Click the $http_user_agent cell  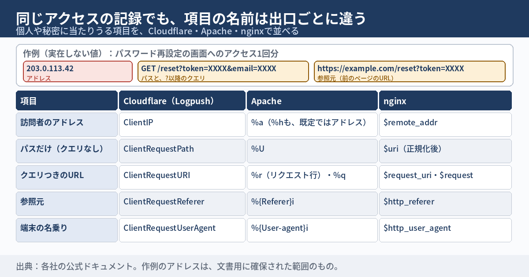point(445,230)
